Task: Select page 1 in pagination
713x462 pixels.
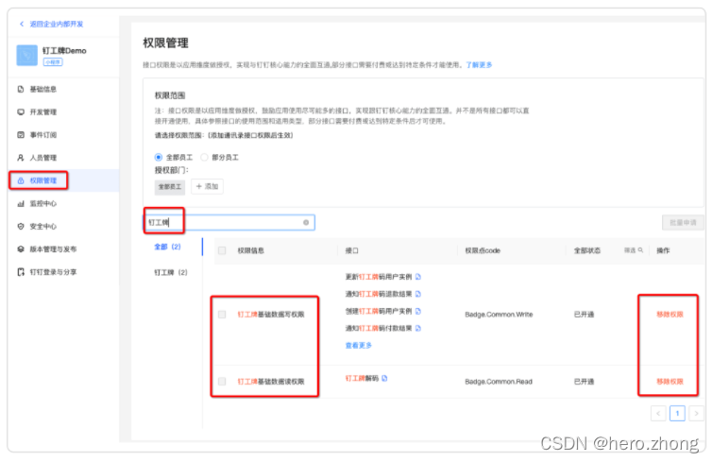Action: point(677,414)
